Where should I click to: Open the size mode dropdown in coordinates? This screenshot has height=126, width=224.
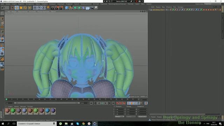[x=131, y=117]
